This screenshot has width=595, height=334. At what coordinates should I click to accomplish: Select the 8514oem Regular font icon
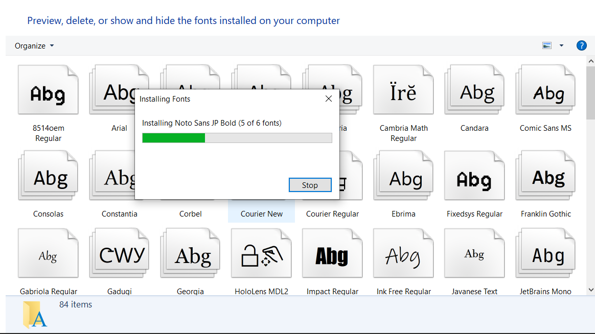pyautogui.click(x=48, y=90)
